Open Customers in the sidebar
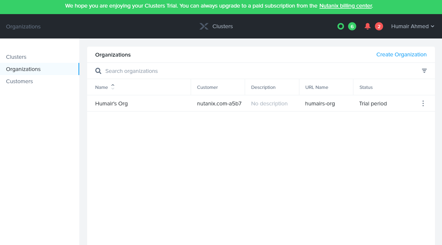This screenshot has height=245, width=442. click(20, 81)
